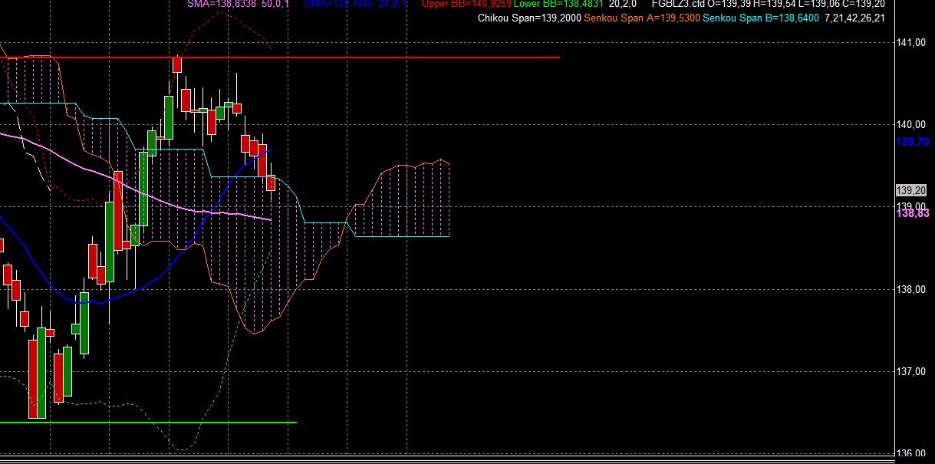Viewport: 935px width, 464px height.
Task: Click the 137,00 price axis label
Action: click(x=912, y=371)
